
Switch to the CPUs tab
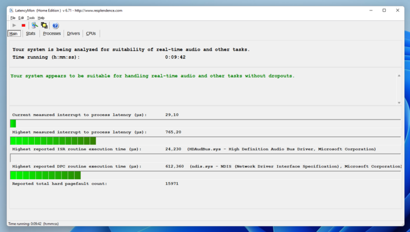click(91, 34)
